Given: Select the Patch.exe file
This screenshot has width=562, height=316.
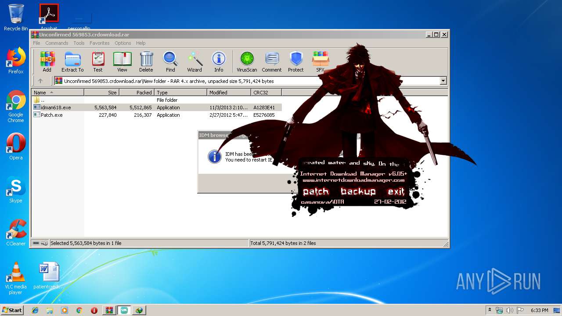Looking at the screenshot, I should point(157,115).
